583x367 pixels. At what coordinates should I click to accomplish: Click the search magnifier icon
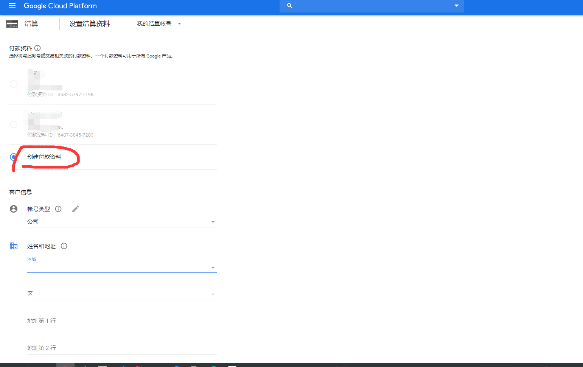click(x=289, y=6)
